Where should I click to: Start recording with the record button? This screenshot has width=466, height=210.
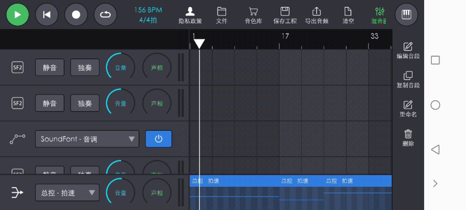coord(76,15)
